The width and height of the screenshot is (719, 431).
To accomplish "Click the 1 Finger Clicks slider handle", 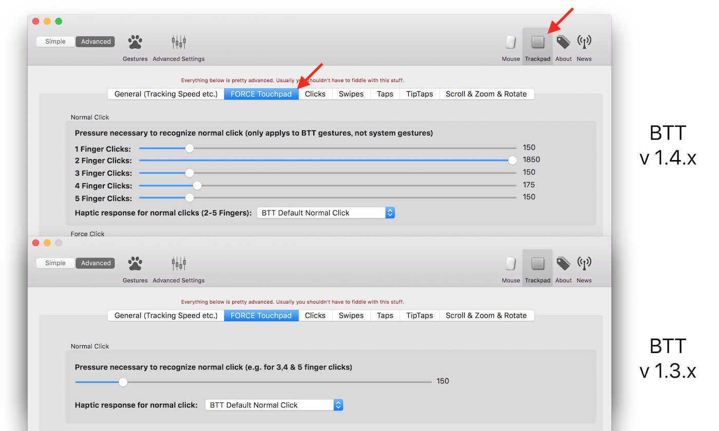I will (190, 148).
